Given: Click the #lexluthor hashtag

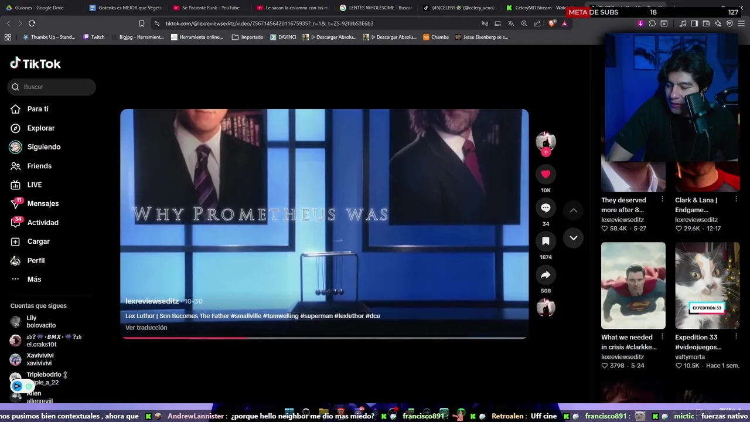Looking at the screenshot, I should pos(349,316).
